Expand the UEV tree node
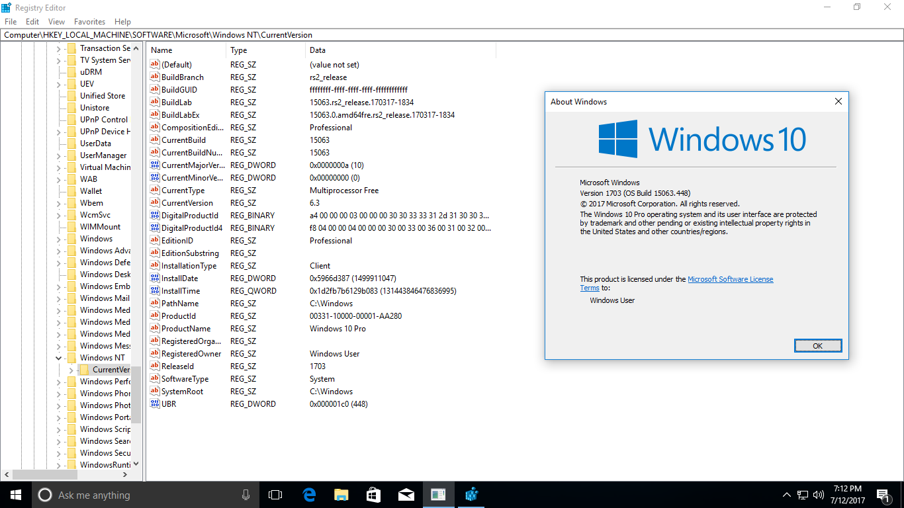Image resolution: width=904 pixels, height=508 pixels. [58, 84]
